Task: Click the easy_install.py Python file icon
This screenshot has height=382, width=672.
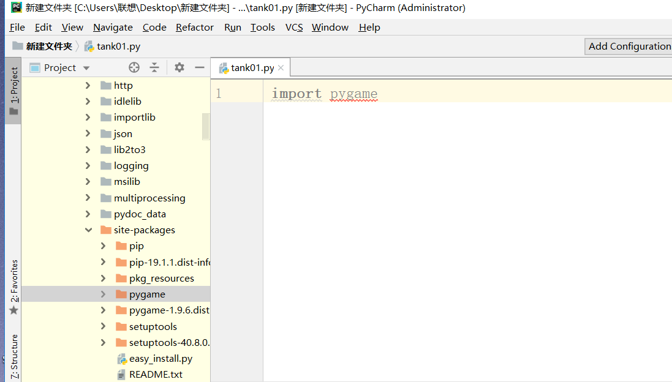Action: pyautogui.click(x=122, y=359)
